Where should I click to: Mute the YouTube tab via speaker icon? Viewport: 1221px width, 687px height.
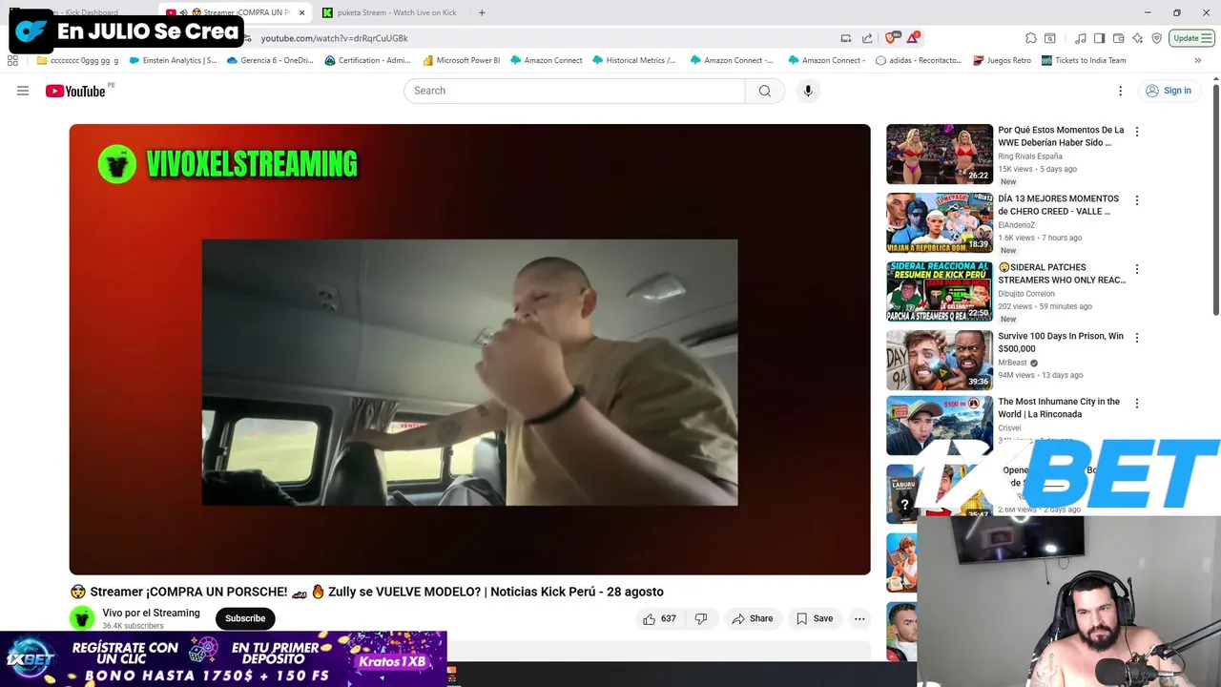(183, 12)
